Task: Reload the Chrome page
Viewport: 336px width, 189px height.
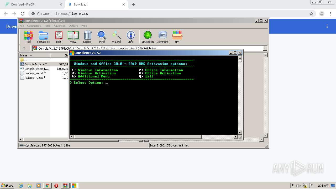Action: click(x=23, y=14)
